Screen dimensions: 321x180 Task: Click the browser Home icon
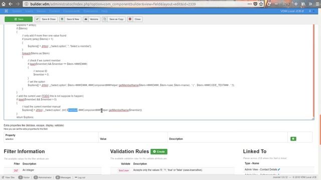coord(4,4)
